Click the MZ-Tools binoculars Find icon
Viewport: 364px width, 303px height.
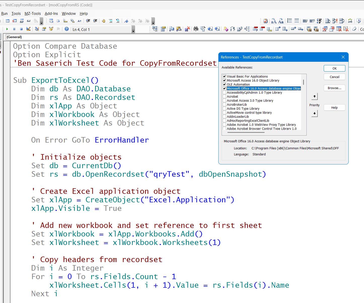point(196,29)
